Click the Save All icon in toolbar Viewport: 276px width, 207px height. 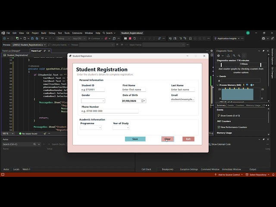click(37, 38)
